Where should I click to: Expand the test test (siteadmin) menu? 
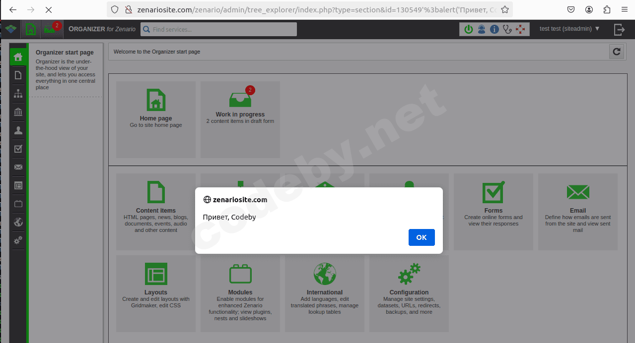[570, 29]
